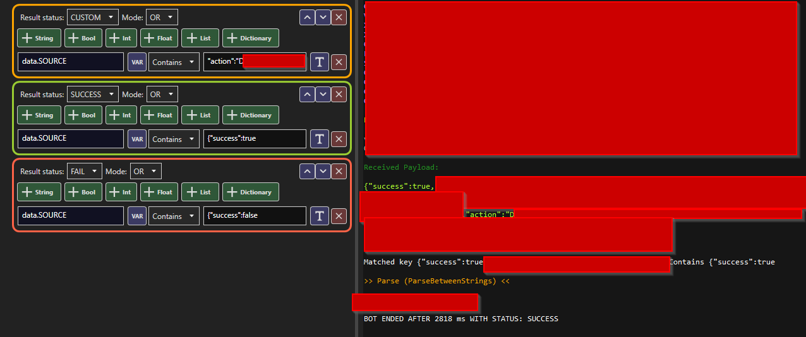Image resolution: width=806 pixels, height=337 pixels.
Task: Move the FAIL keychain down
Action: (x=323, y=171)
